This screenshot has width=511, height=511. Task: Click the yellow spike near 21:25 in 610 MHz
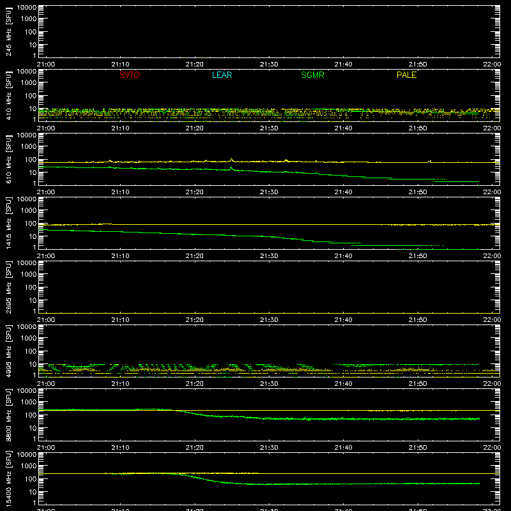[x=231, y=160]
